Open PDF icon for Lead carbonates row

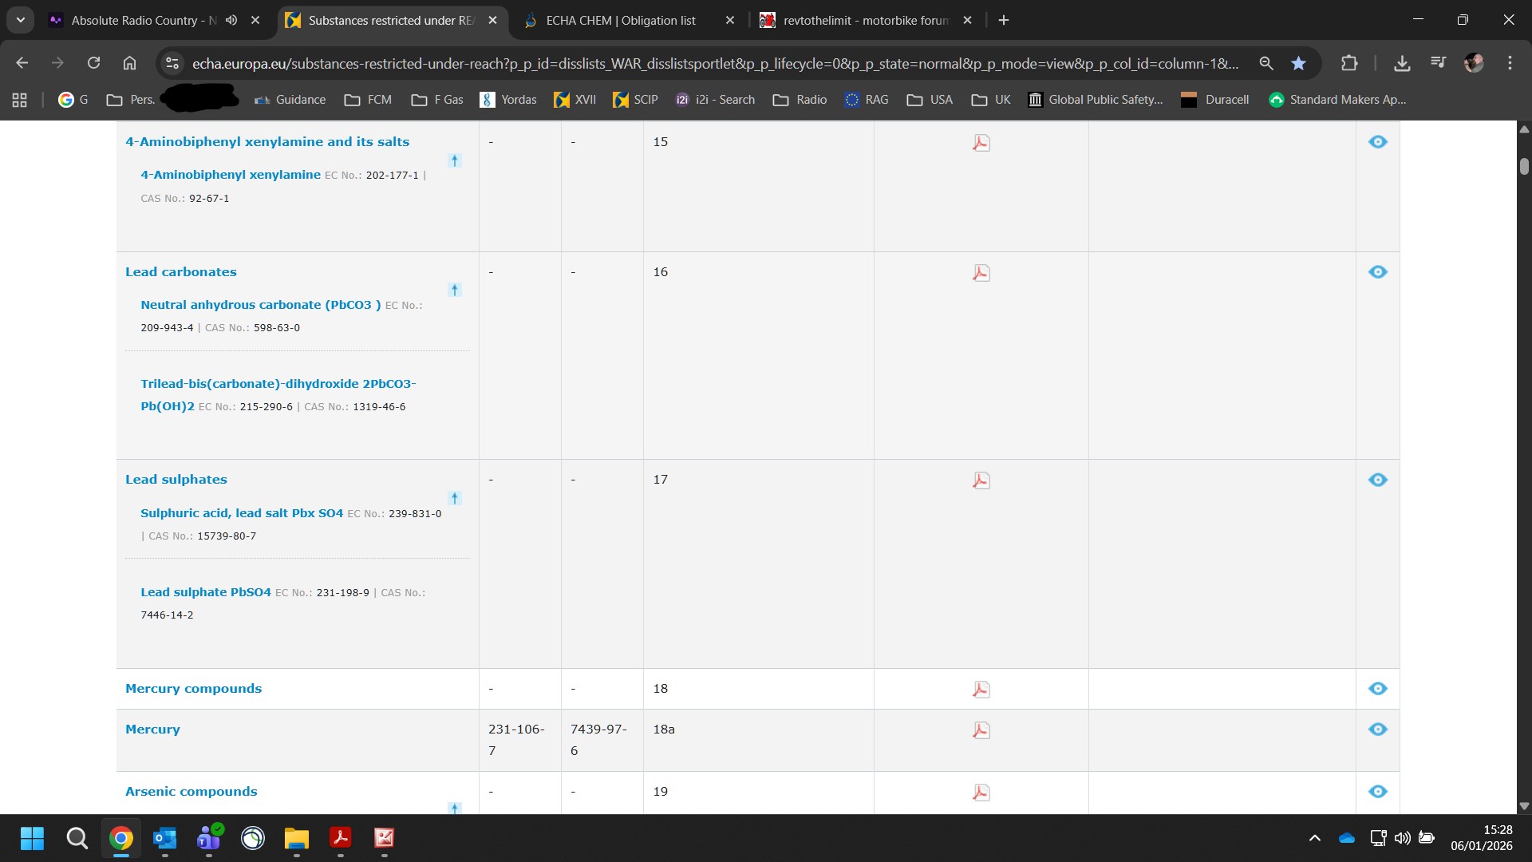[x=981, y=273]
